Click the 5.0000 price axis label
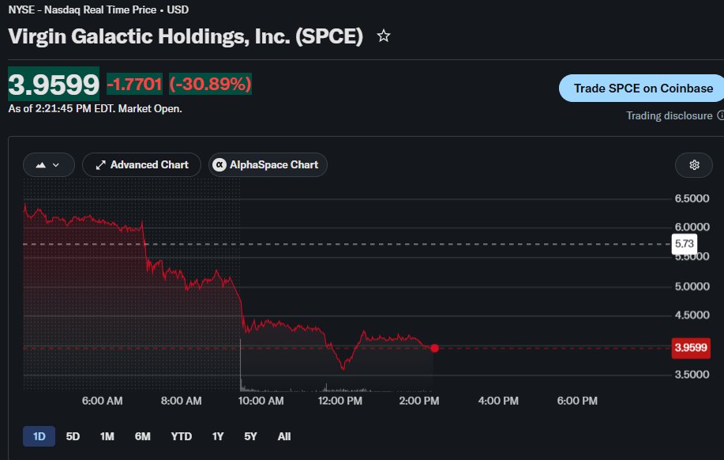Screen dimensions: 724x460 (x=692, y=287)
